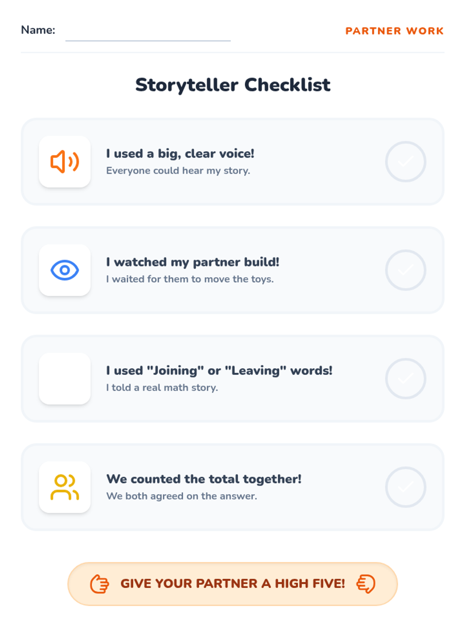Click the blue eye icon
This screenshot has height=620, width=465.
pos(65,270)
